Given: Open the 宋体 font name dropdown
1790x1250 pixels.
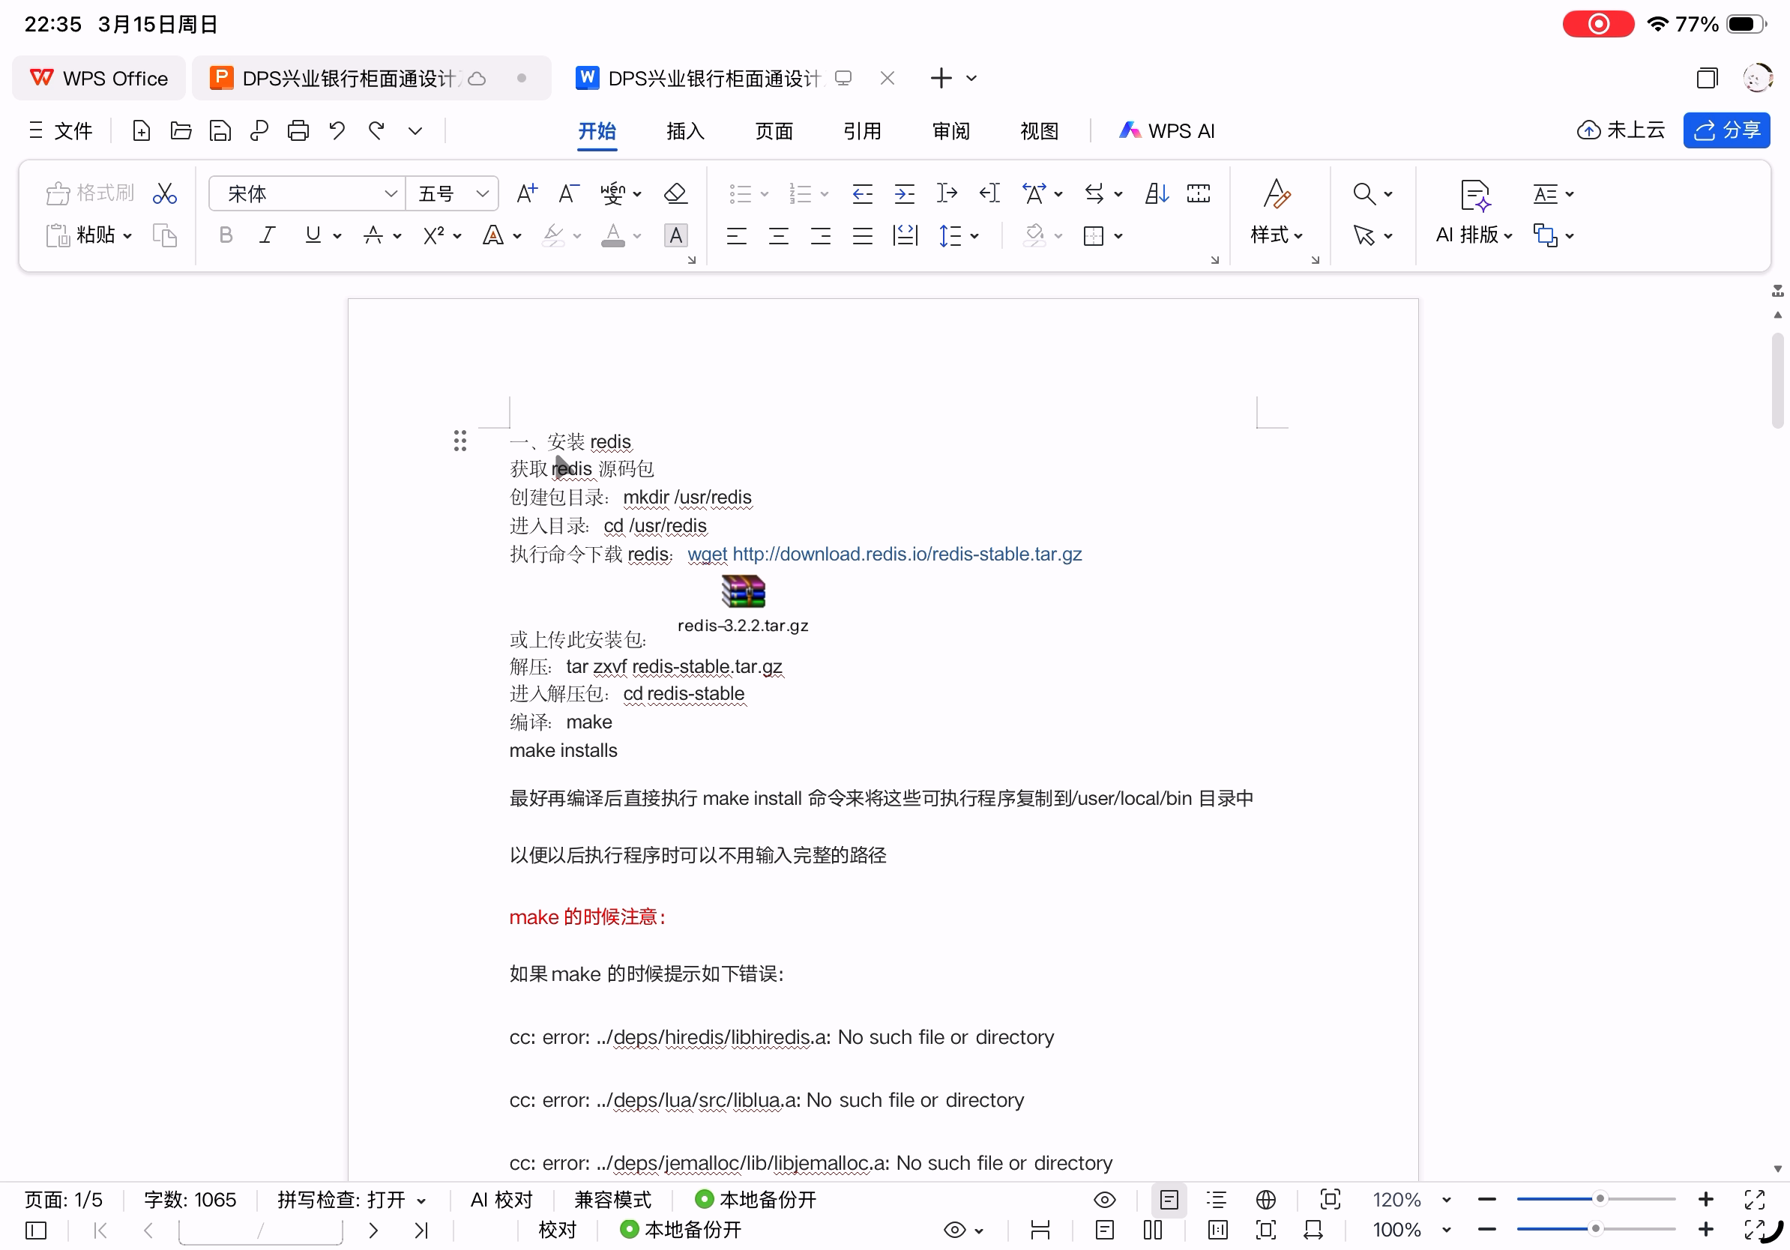Looking at the screenshot, I should coord(391,193).
